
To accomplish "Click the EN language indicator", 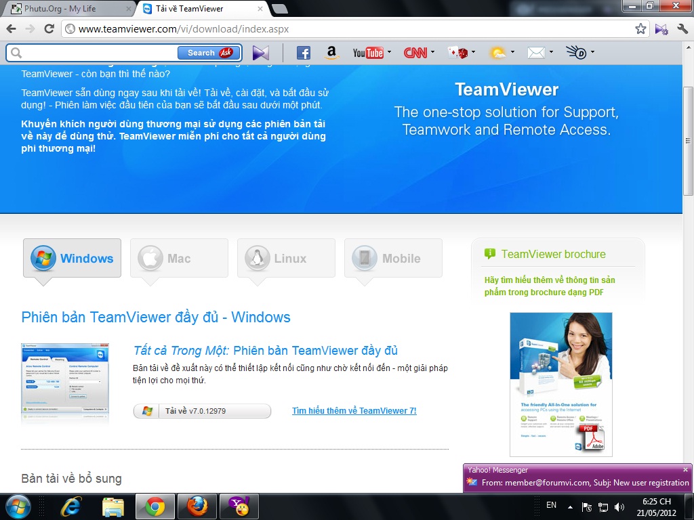I will point(551,505).
